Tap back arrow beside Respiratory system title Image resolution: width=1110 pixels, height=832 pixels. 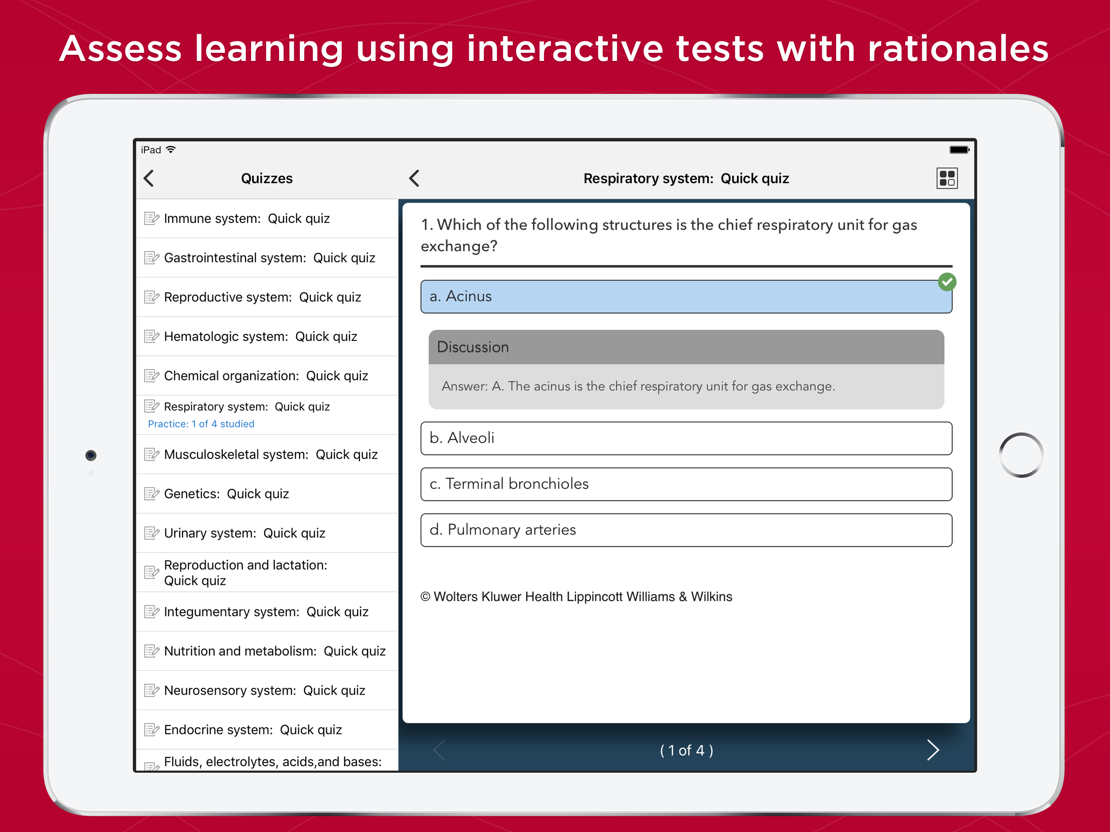[414, 178]
